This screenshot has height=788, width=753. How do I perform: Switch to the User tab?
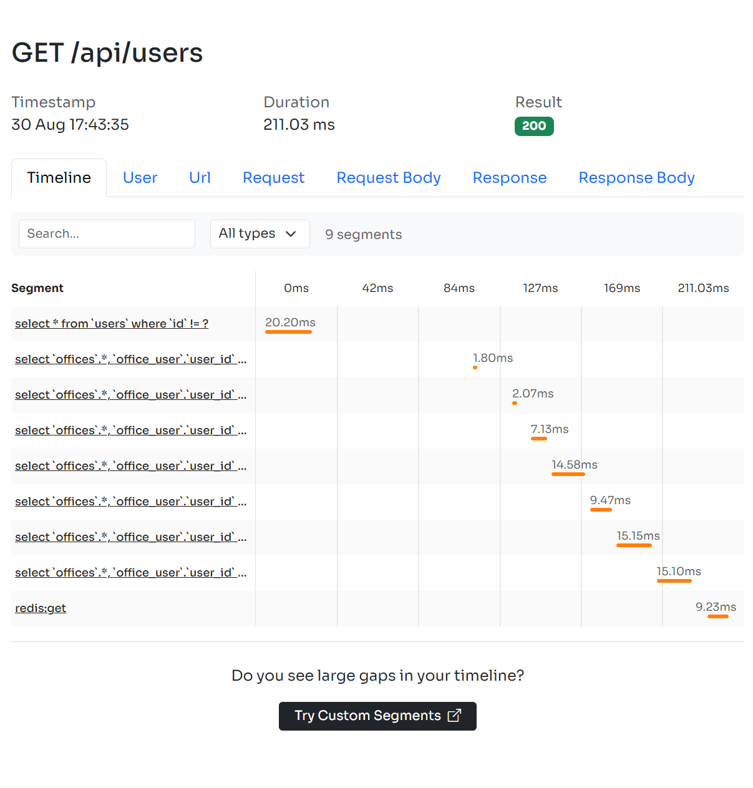(x=140, y=178)
